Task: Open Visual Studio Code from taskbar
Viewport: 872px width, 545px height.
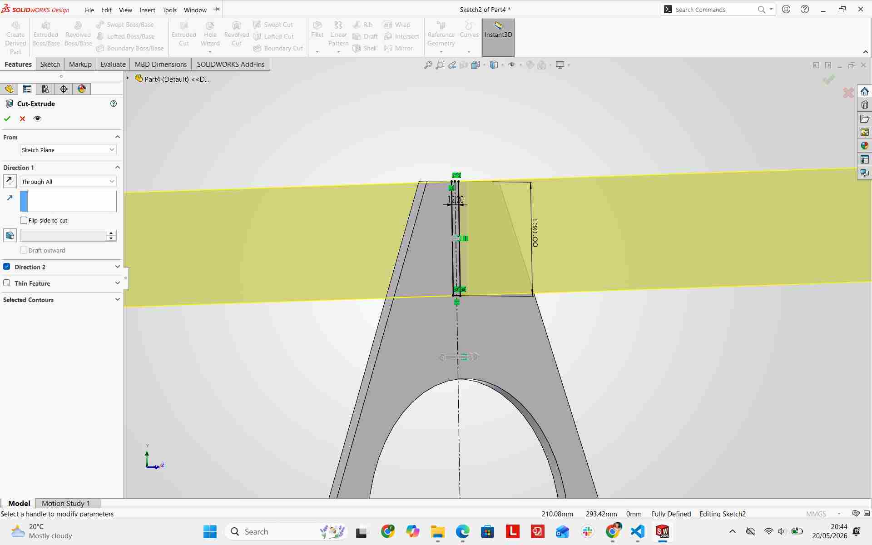Action: pyautogui.click(x=638, y=531)
